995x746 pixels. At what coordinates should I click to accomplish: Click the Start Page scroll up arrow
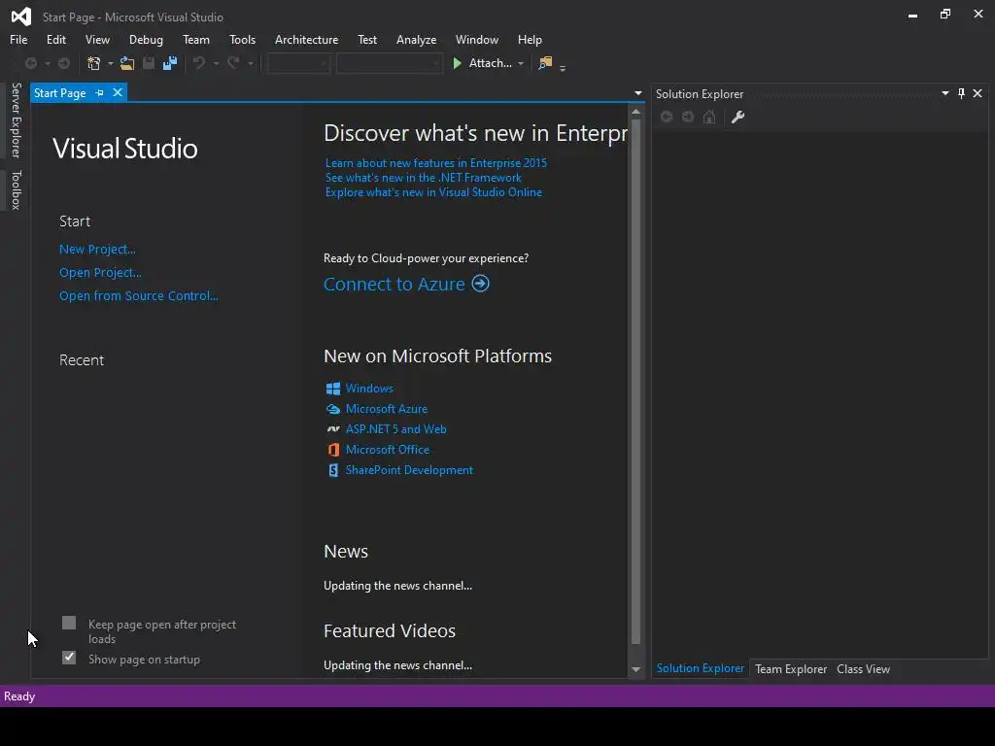(635, 112)
